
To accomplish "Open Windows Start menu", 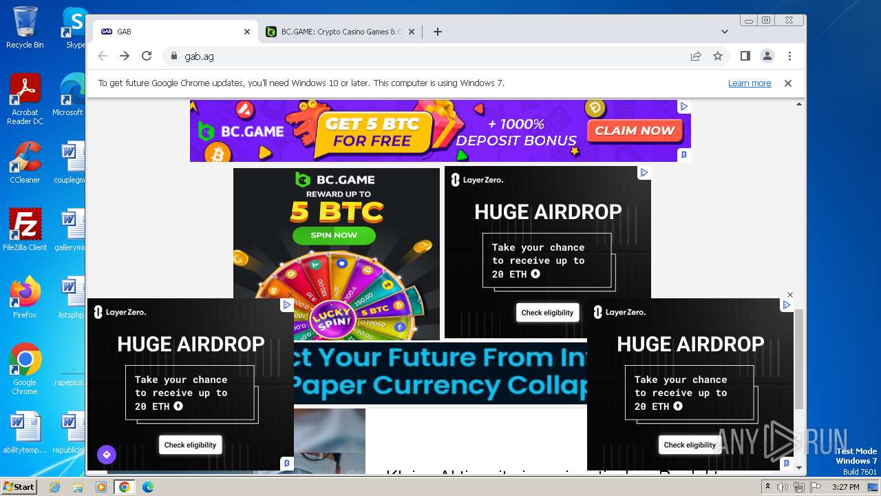I will (19, 487).
